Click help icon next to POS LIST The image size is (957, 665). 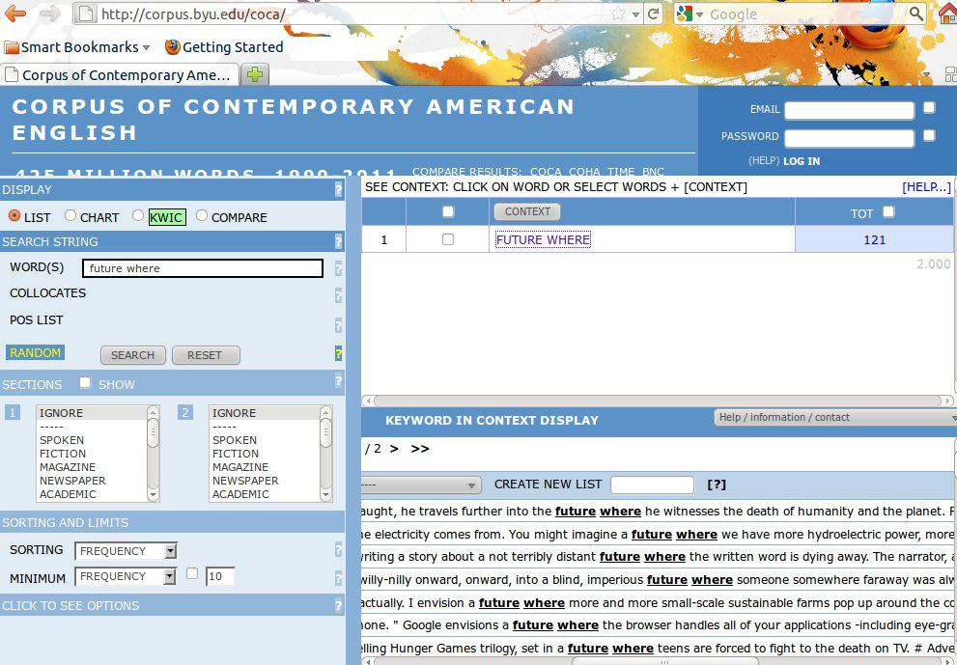coord(338,325)
